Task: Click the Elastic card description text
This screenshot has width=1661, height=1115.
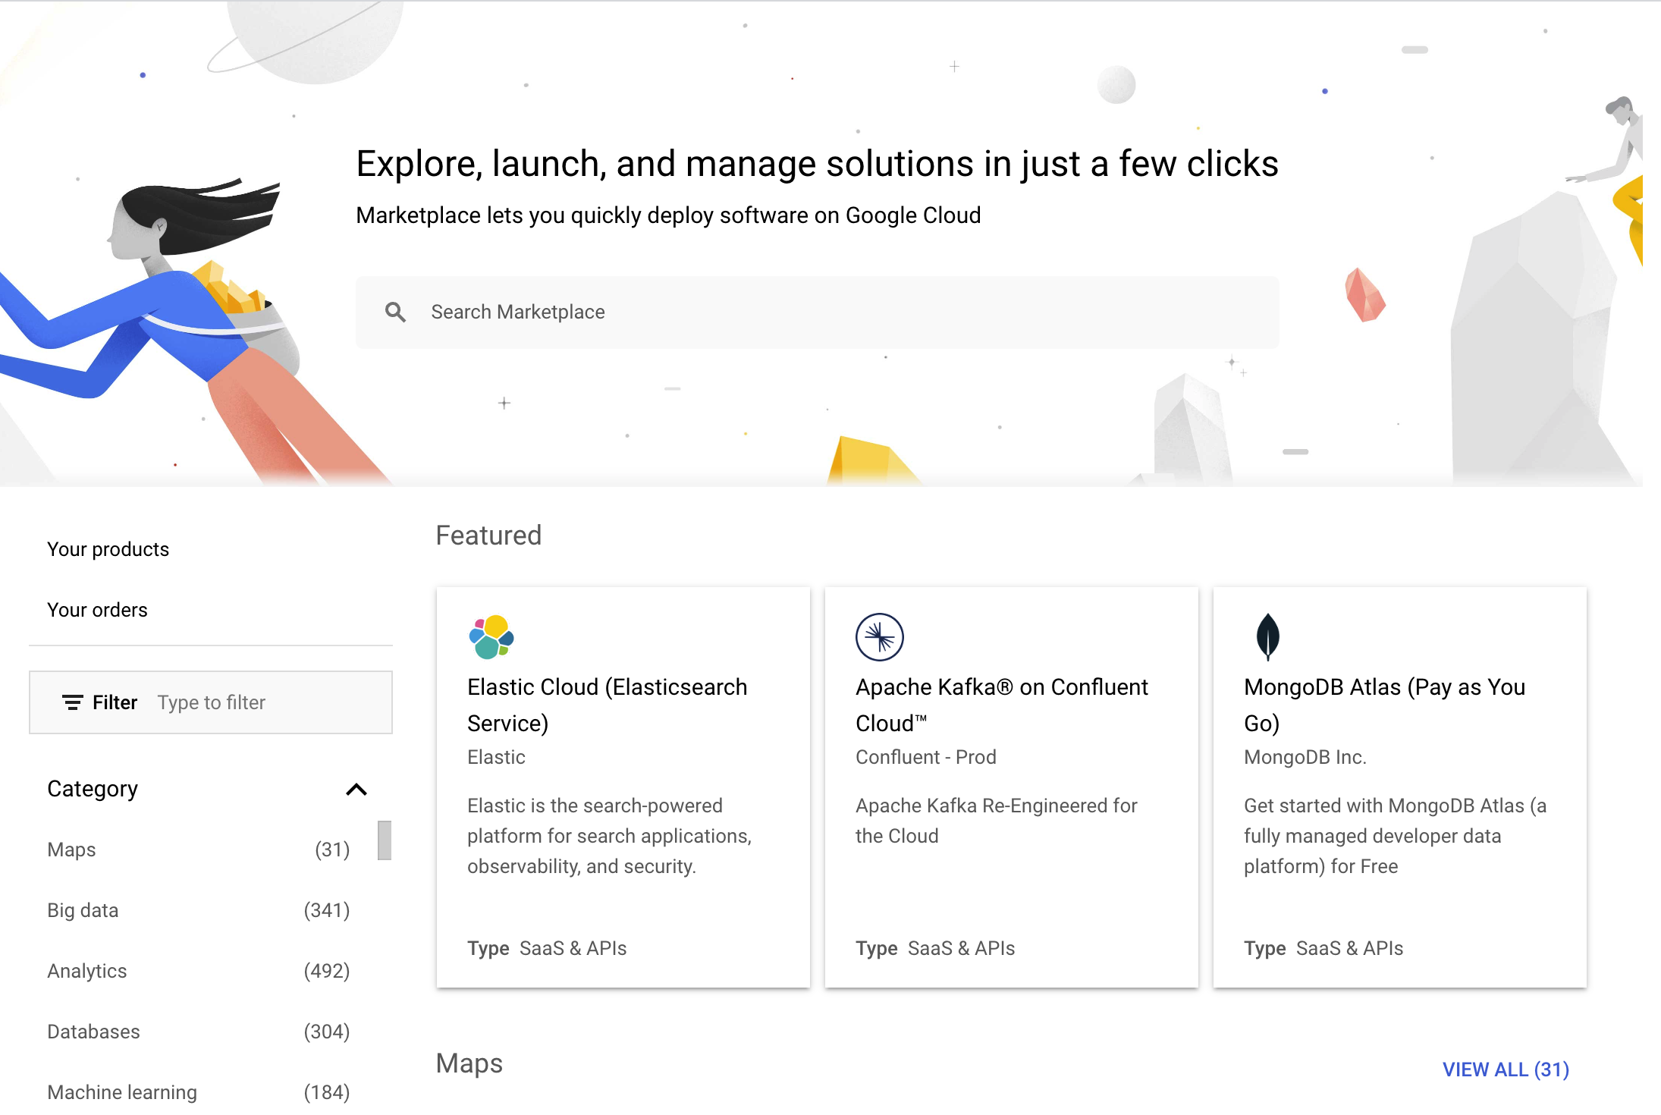Action: tap(609, 836)
